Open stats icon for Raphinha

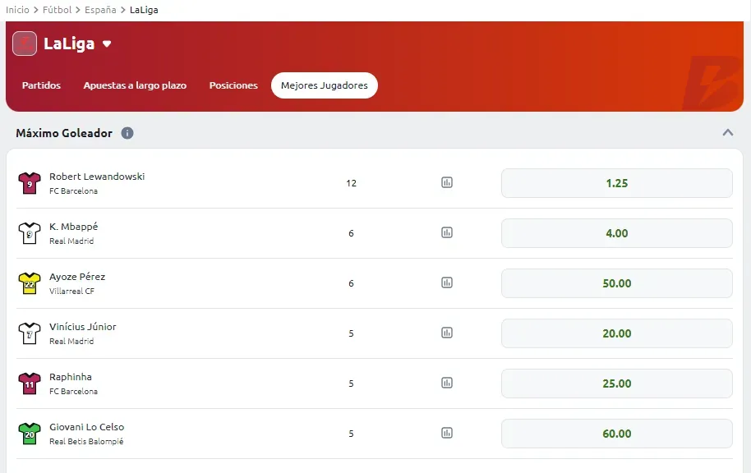tap(447, 383)
